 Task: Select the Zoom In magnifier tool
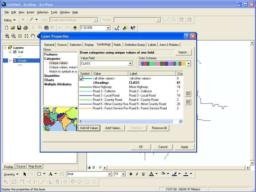[x=7, y=36]
